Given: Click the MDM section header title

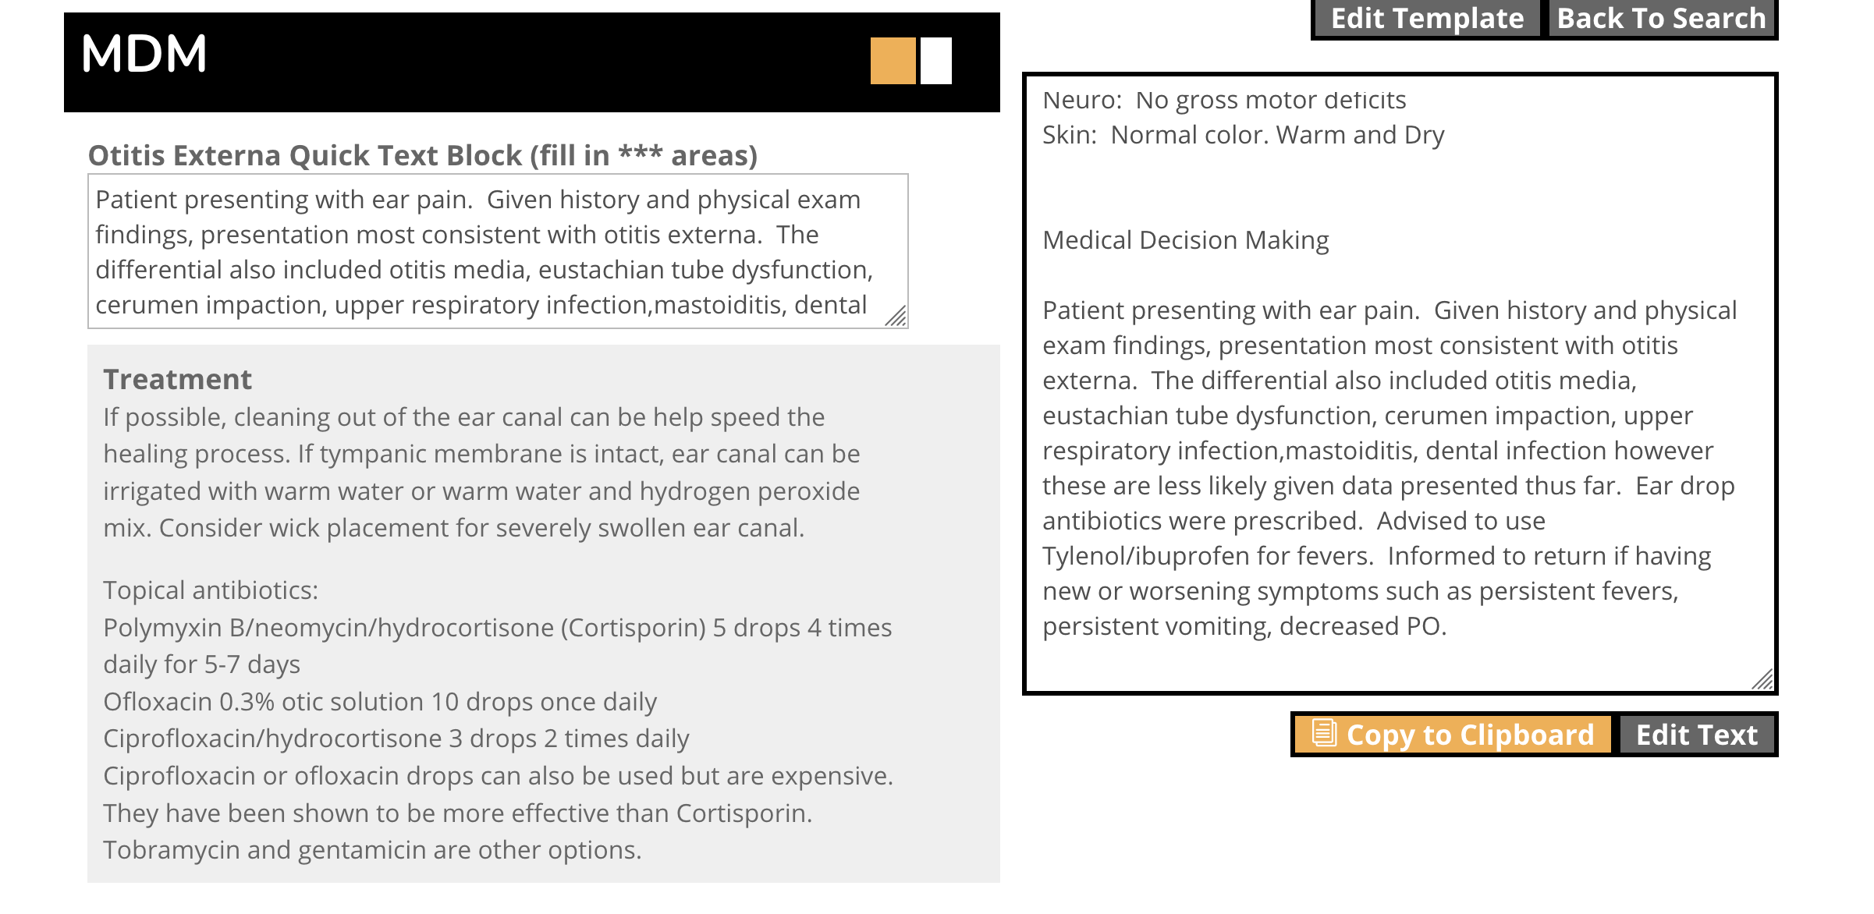Looking at the screenshot, I should coord(144,55).
